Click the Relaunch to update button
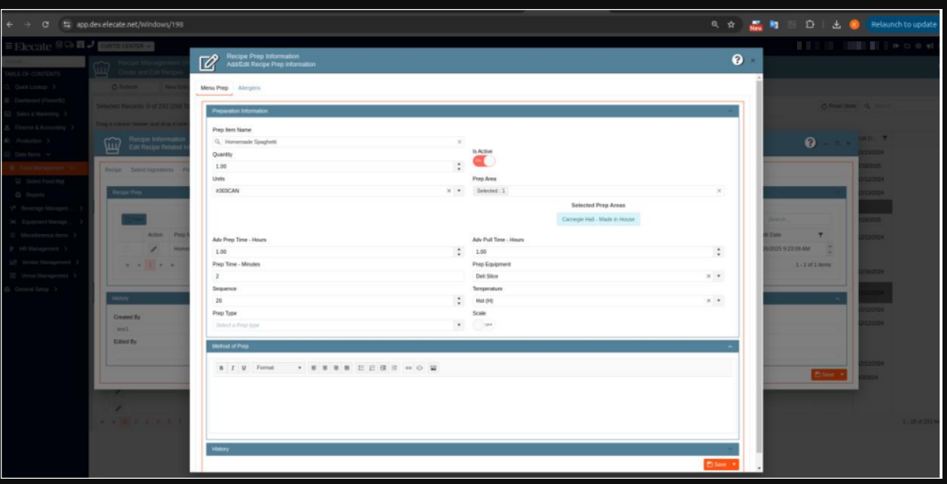 coord(903,24)
